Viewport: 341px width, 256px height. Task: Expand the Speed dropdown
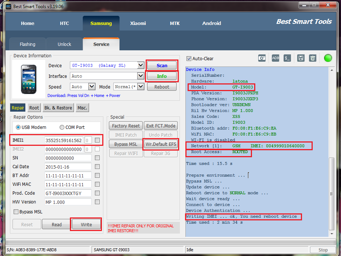(x=92, y=86)
